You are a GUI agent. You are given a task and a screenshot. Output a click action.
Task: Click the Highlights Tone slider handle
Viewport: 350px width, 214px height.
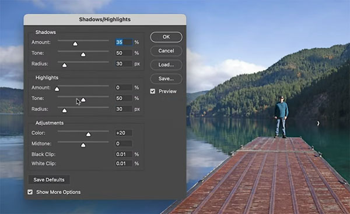coord(83,99)
